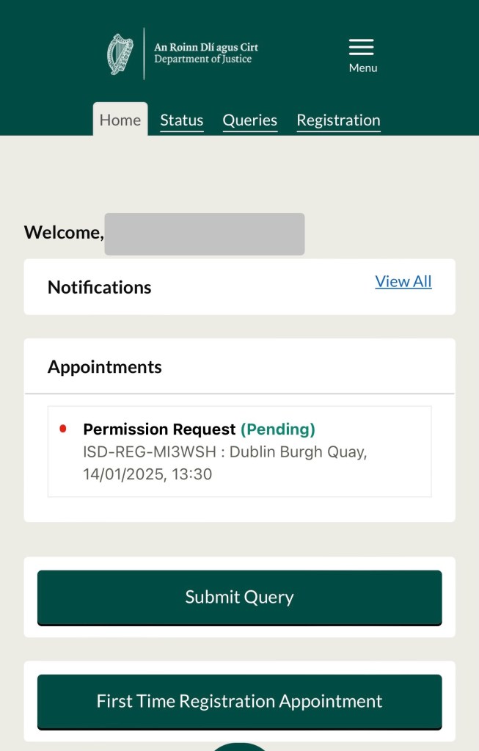Click the green "(Pending)" status label
479x751 pixels.
pos(278,429)
